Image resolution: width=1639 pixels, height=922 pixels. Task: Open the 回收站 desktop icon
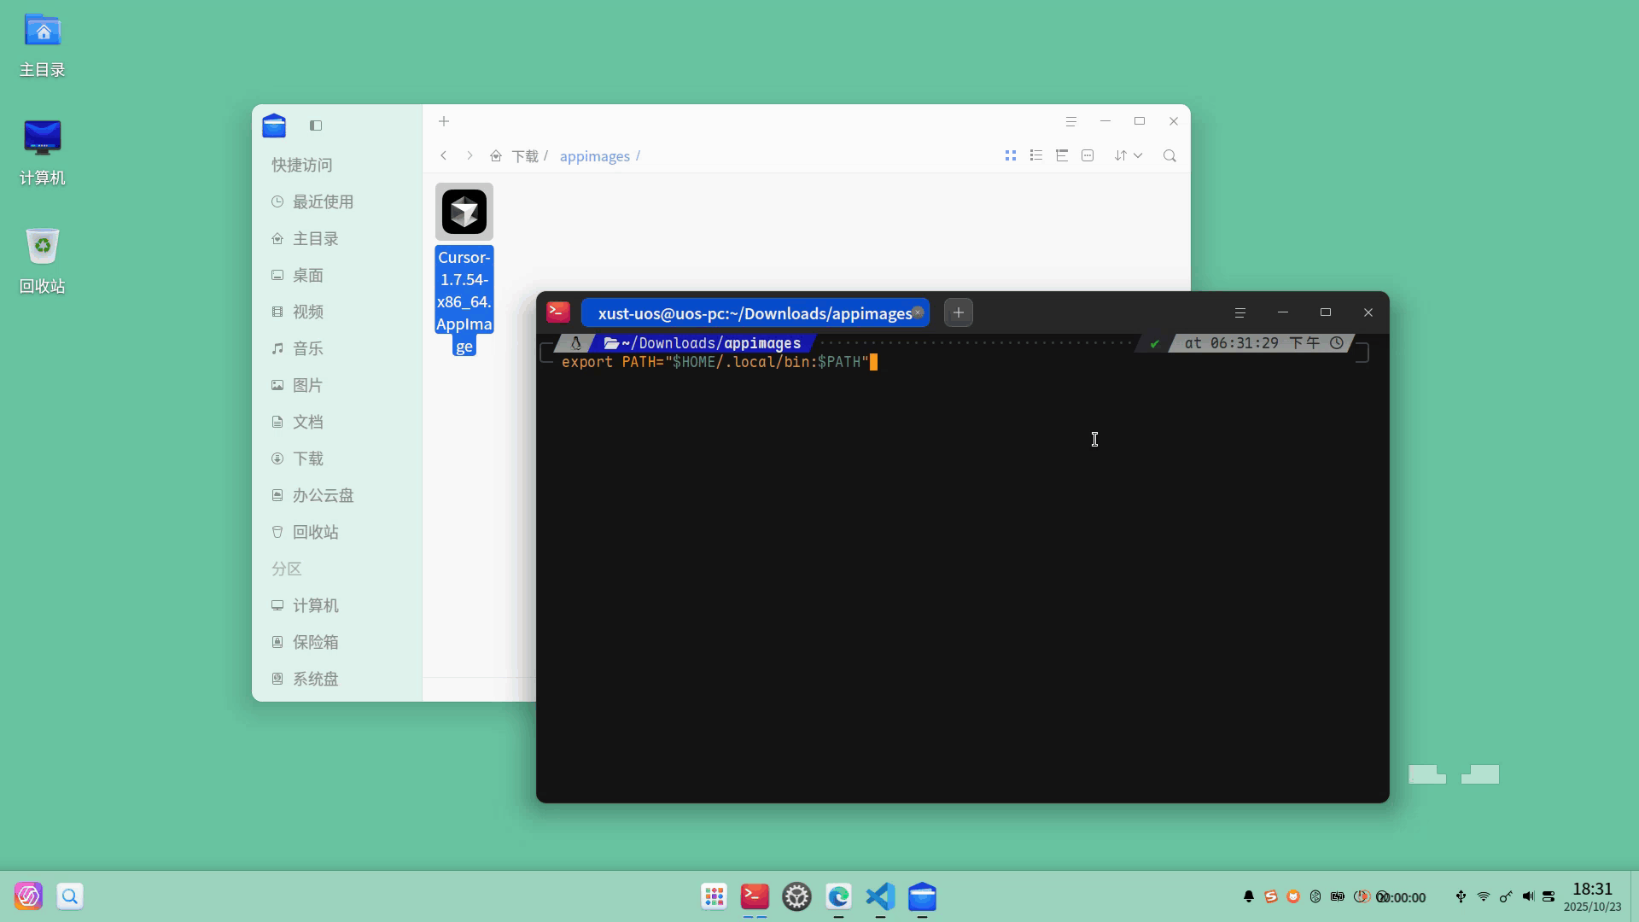coord(43,261)
